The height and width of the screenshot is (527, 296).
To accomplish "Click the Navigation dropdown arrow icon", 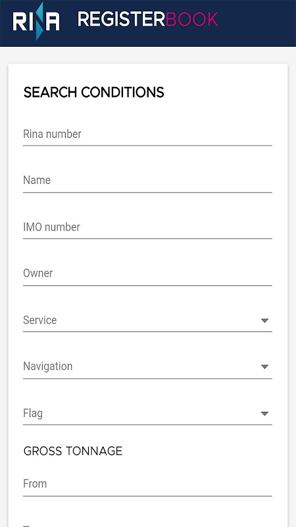I will coord(265,367).
